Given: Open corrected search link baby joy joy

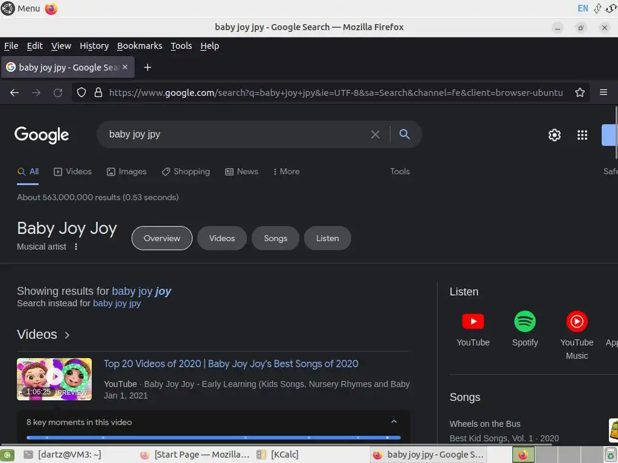Looking at the screenshot, I should click(141, 291).
